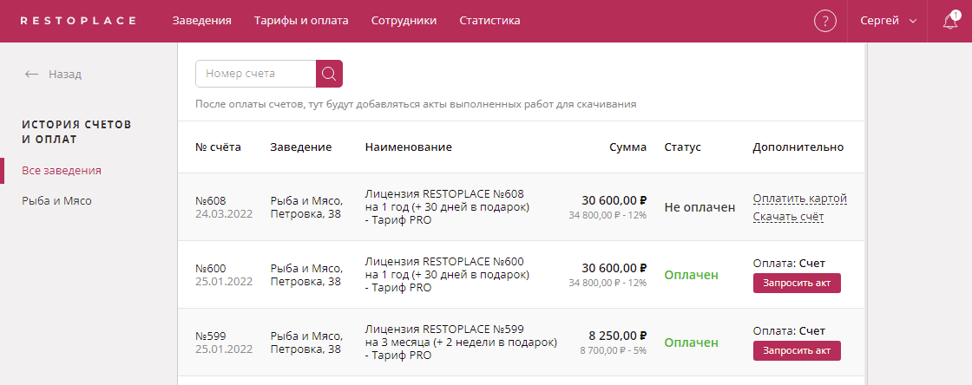Open the help question mark icon
The width and height of the screenshot is (972, 385).
click(824, 21)
